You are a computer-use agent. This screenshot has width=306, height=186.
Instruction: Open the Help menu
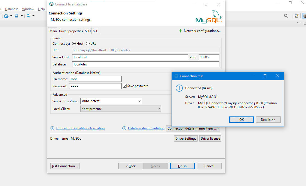tap(41, 9)
